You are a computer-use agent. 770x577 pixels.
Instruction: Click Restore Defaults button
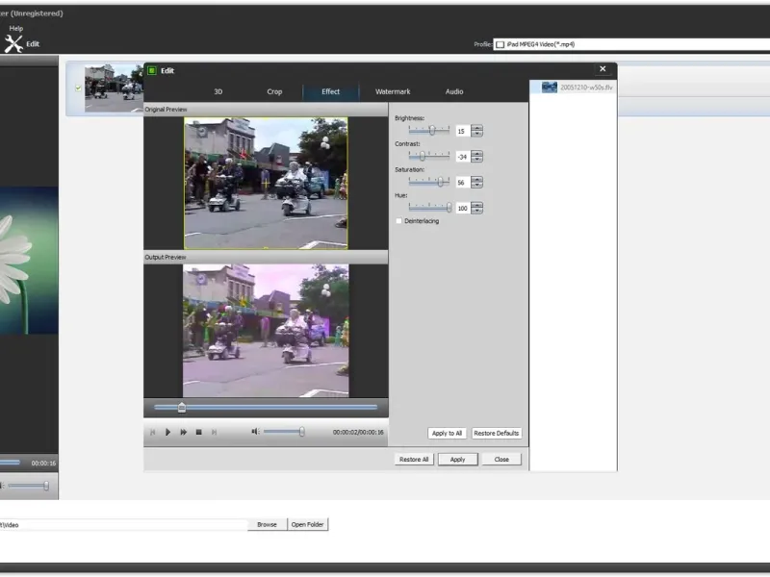click(x=496, y=434)
